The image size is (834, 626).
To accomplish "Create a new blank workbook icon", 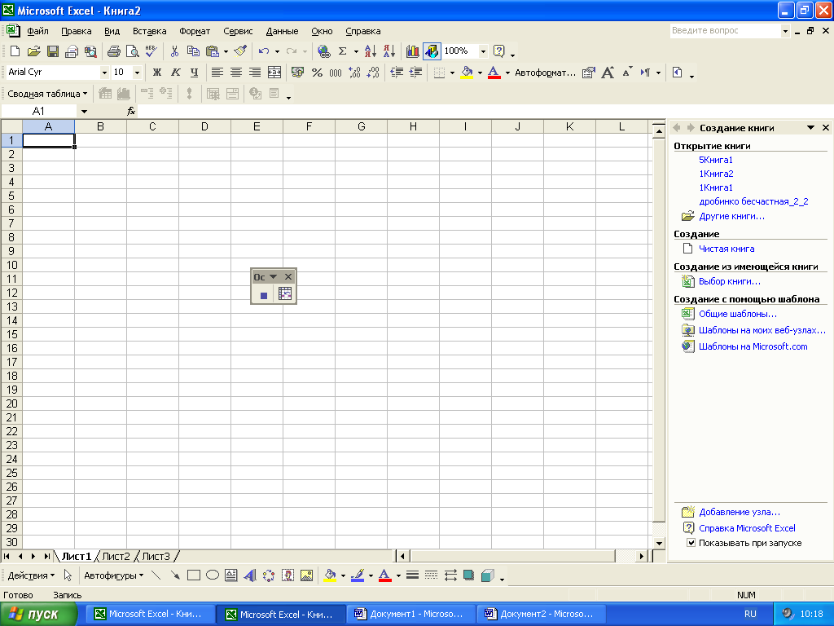I will [x=15, y=51].
